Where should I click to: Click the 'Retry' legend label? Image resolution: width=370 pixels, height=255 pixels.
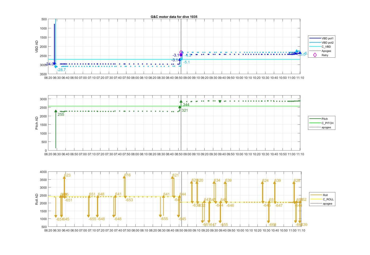click(325, 55)
